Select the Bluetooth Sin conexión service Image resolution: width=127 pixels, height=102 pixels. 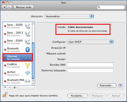pyautogui.click(x=17, y=50)
